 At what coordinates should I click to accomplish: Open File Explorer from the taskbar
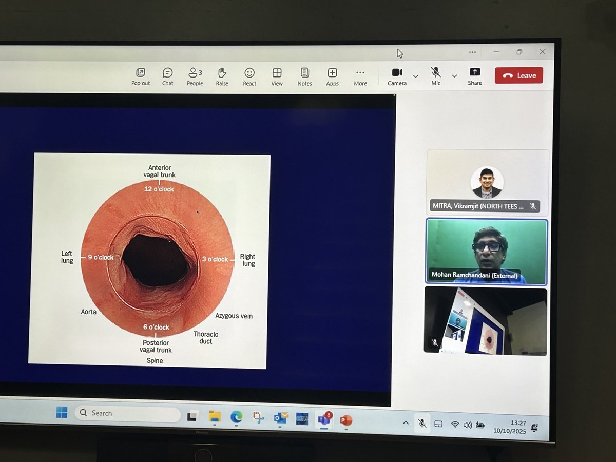[x=215, y=416]
